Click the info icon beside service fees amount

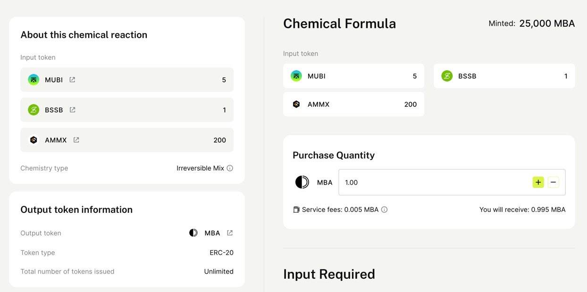pyautogui.click(x=384, y=209)
